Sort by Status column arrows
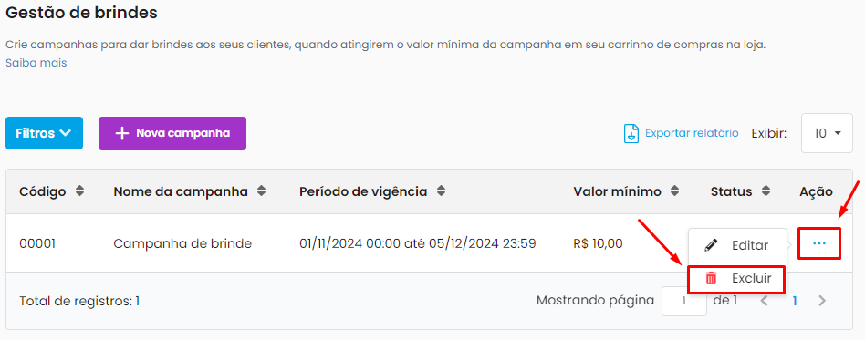865x340 pixels. pyautogui.click(x=766, y=191)
